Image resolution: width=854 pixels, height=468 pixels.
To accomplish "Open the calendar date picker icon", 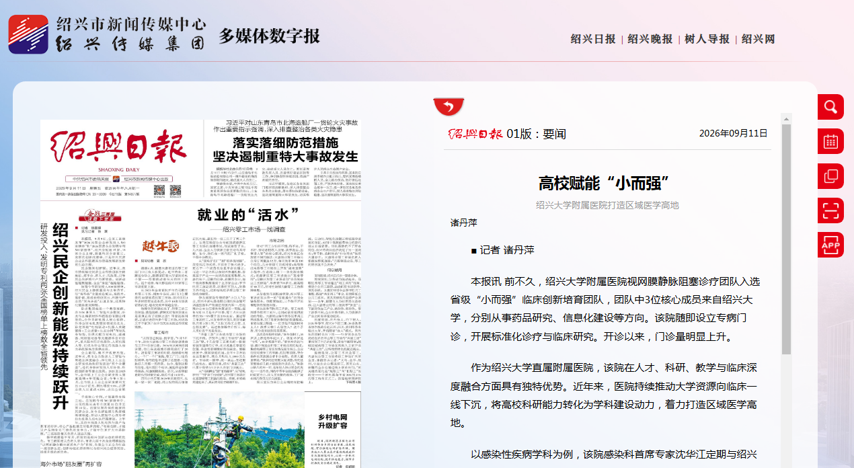I will pyautogui.click(x=830, y=141).
